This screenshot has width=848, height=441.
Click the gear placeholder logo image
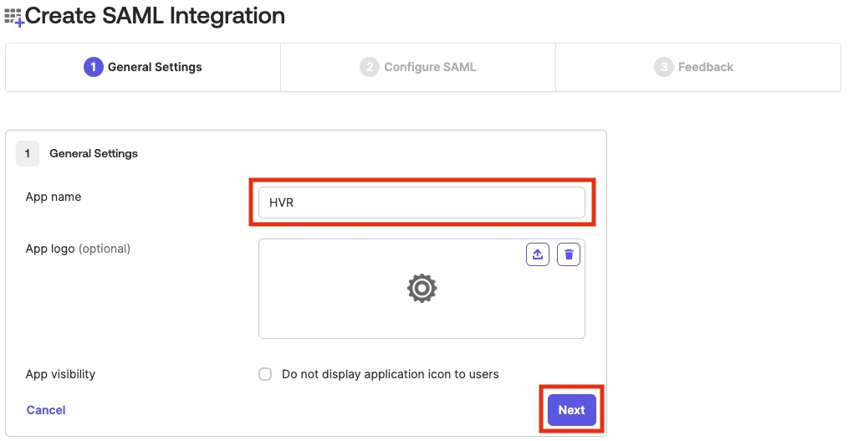(421, 289)
